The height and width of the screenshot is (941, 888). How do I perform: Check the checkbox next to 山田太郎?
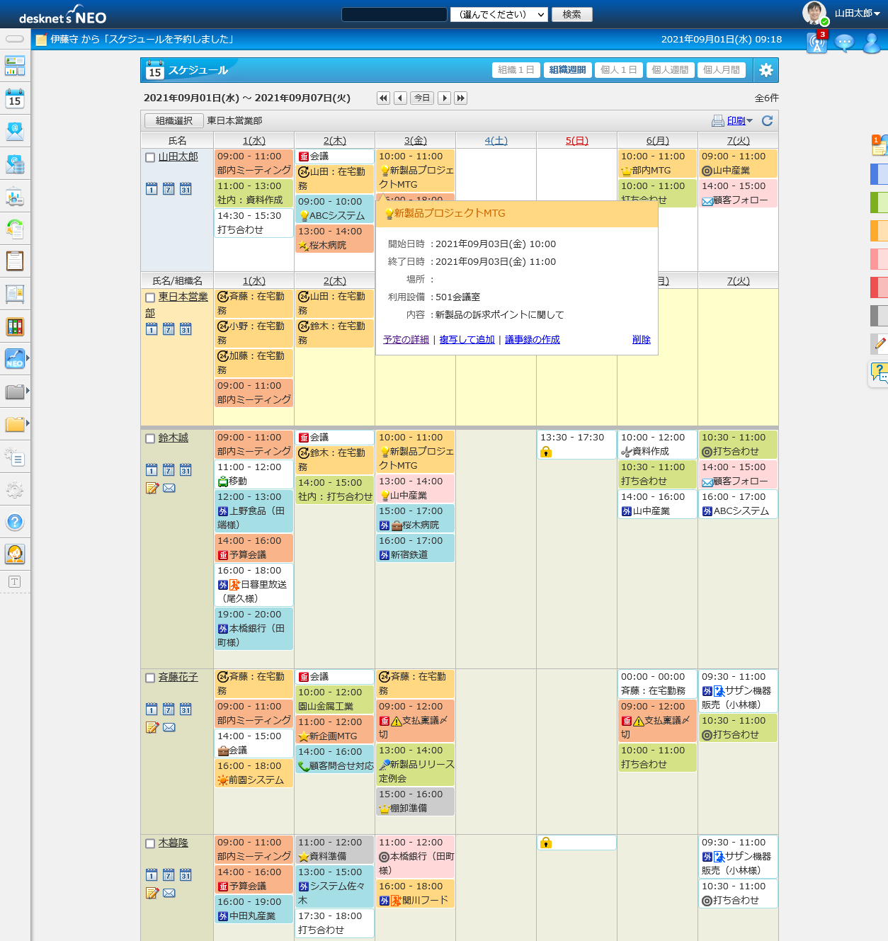pyautogui.click(x=150, y=157)
